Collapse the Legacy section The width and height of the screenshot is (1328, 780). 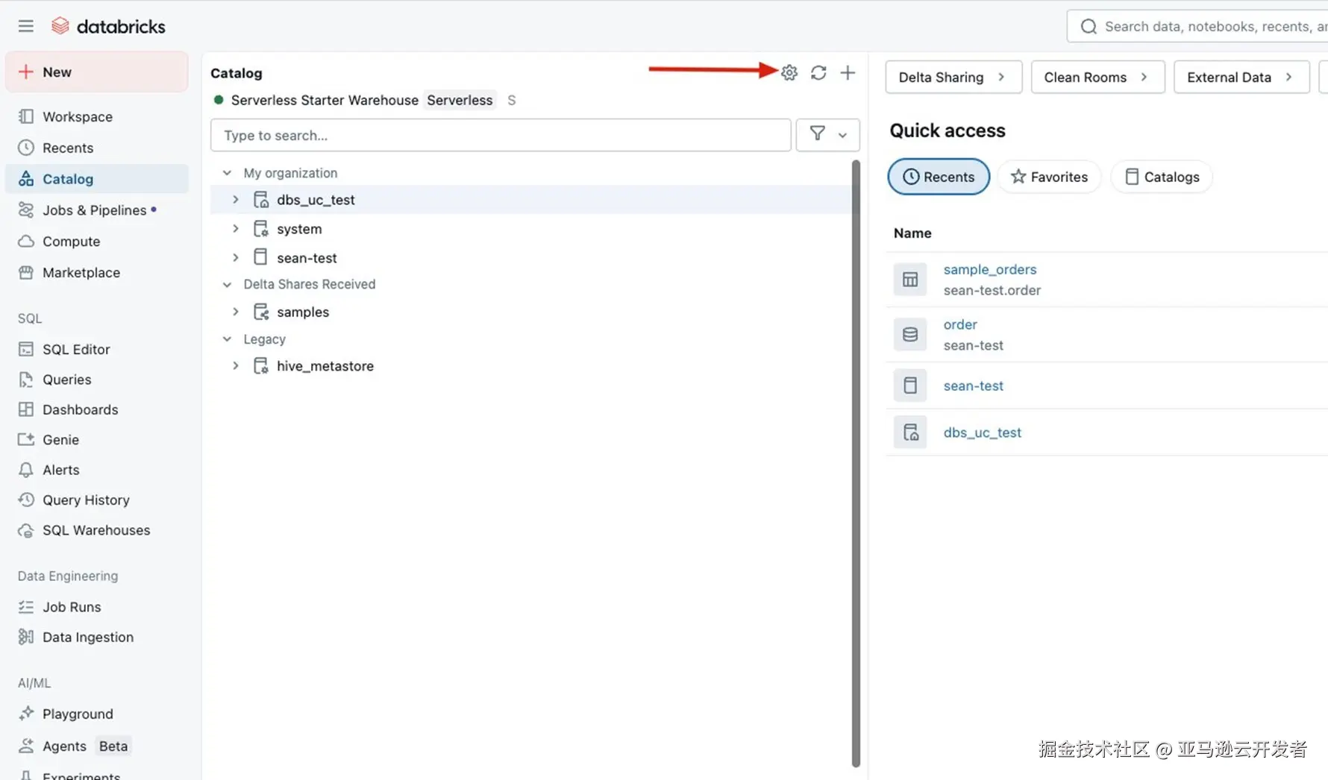click(227, 339)
